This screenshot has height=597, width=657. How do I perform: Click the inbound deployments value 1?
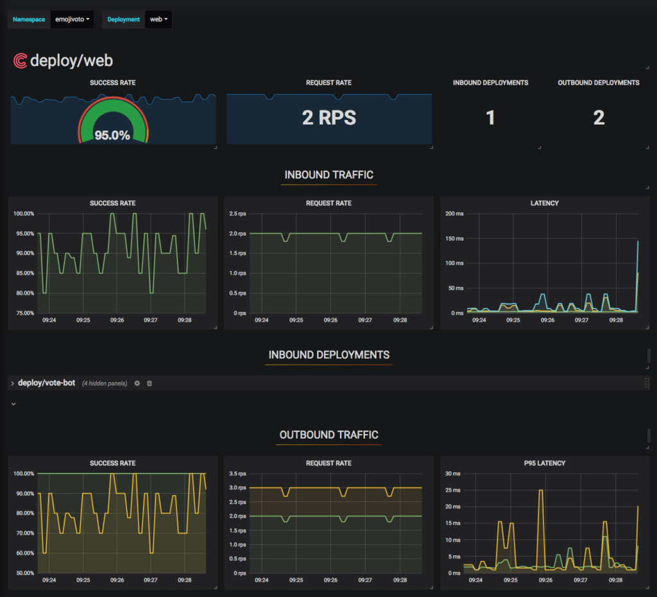point(490,118)
